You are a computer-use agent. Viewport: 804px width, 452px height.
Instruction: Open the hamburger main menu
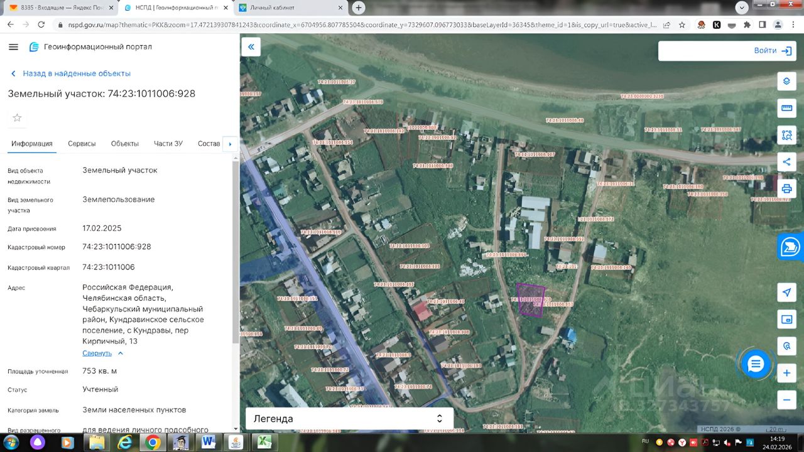point(14,47)
